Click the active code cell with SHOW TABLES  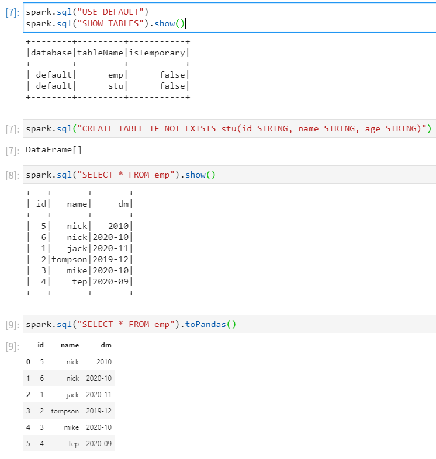(230, 18)
